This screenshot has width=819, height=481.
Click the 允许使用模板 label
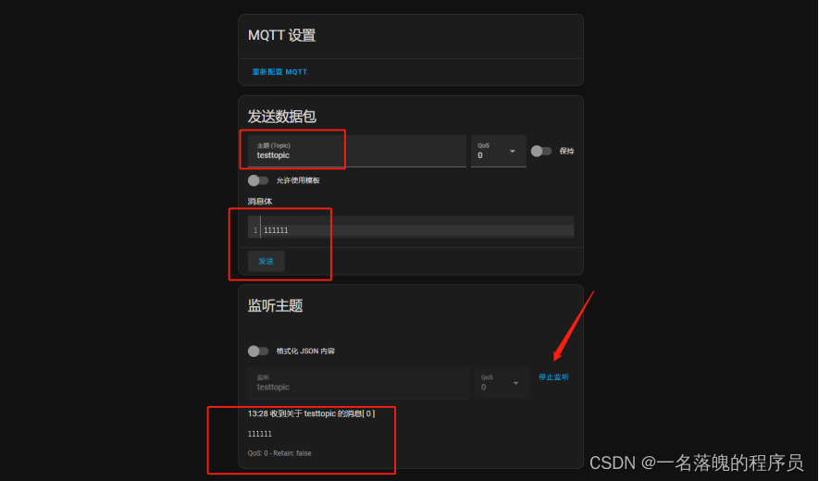tap(298, 180)
